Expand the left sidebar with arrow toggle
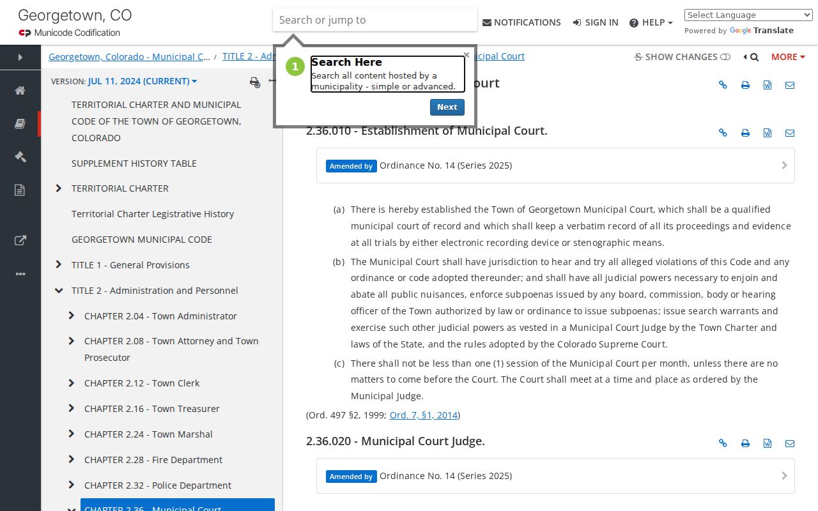The height and width of the screenshot is (511, 818). coord(20,57)
